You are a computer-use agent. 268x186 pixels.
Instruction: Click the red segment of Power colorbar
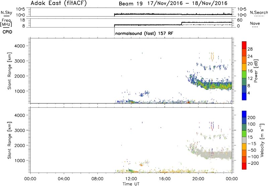pyautogui.click(x=244, y=45)
